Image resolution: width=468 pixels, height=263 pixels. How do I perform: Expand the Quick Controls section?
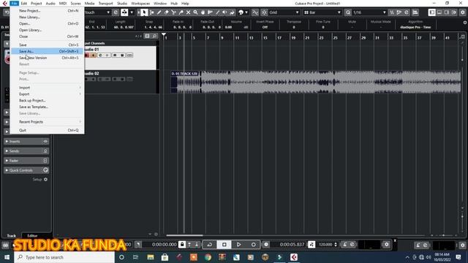pyautogui.click(x=26, y=170)
